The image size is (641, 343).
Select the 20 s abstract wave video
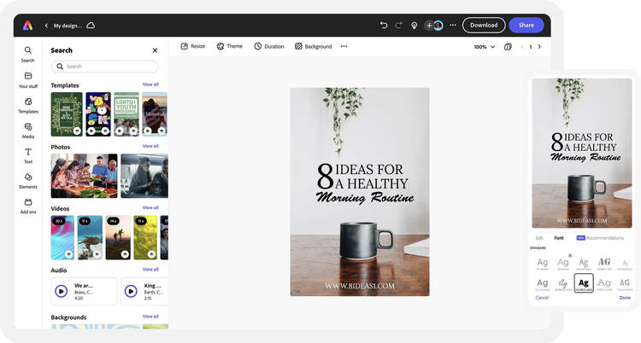[x=62, y=238]
